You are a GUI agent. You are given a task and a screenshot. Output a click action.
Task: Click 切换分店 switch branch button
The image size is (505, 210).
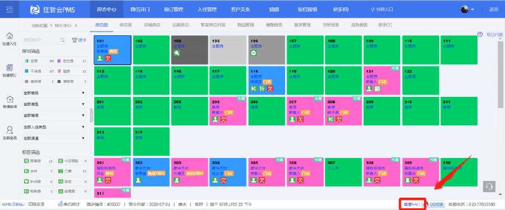click(x=36, y=204)
